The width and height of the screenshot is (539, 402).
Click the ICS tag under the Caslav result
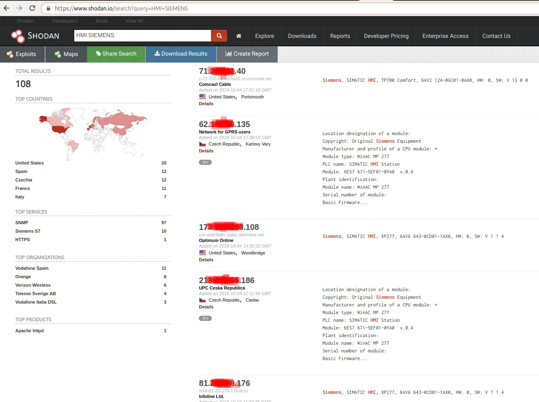tap(205, 318)
